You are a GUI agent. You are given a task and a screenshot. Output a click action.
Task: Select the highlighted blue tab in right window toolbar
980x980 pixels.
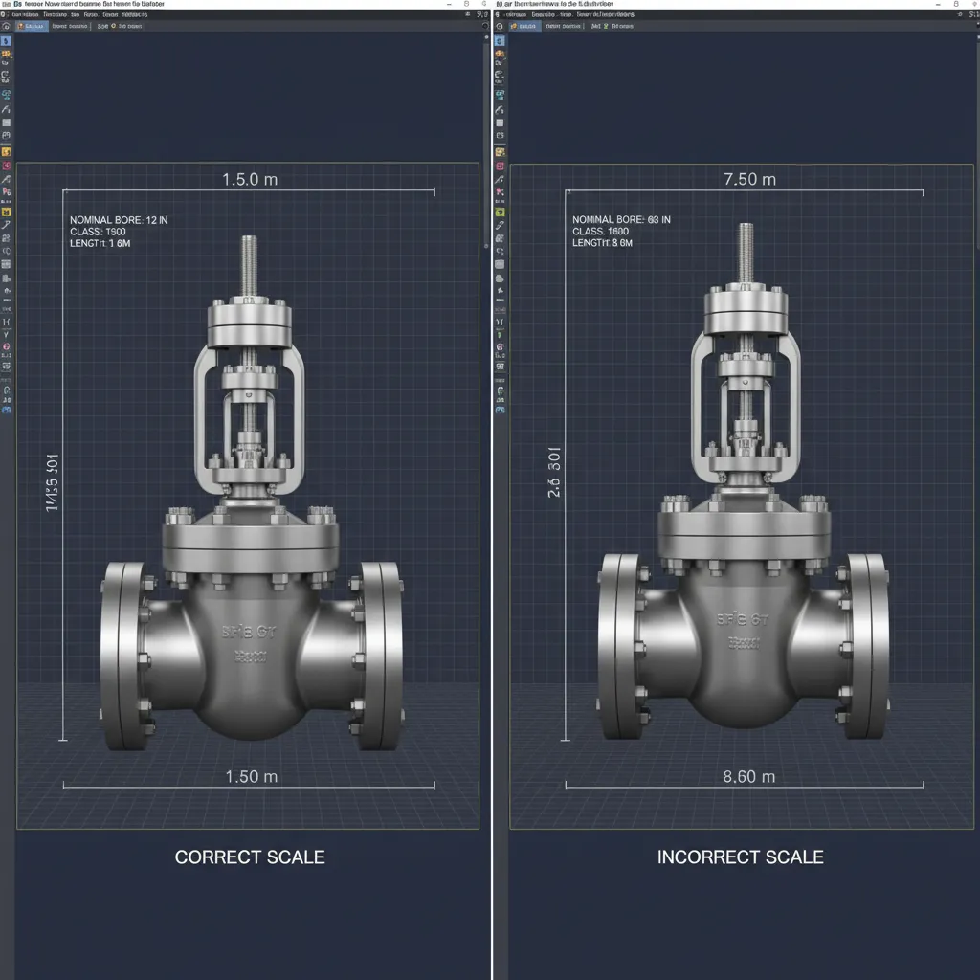pos(524,26)
